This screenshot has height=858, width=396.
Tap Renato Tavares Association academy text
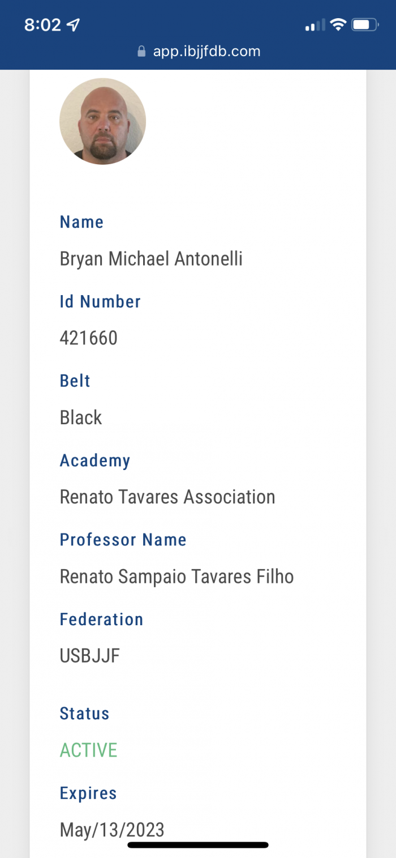[167, 497]
